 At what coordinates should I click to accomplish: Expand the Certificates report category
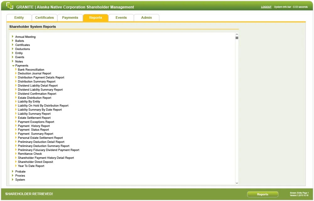[x=13, y=45]
